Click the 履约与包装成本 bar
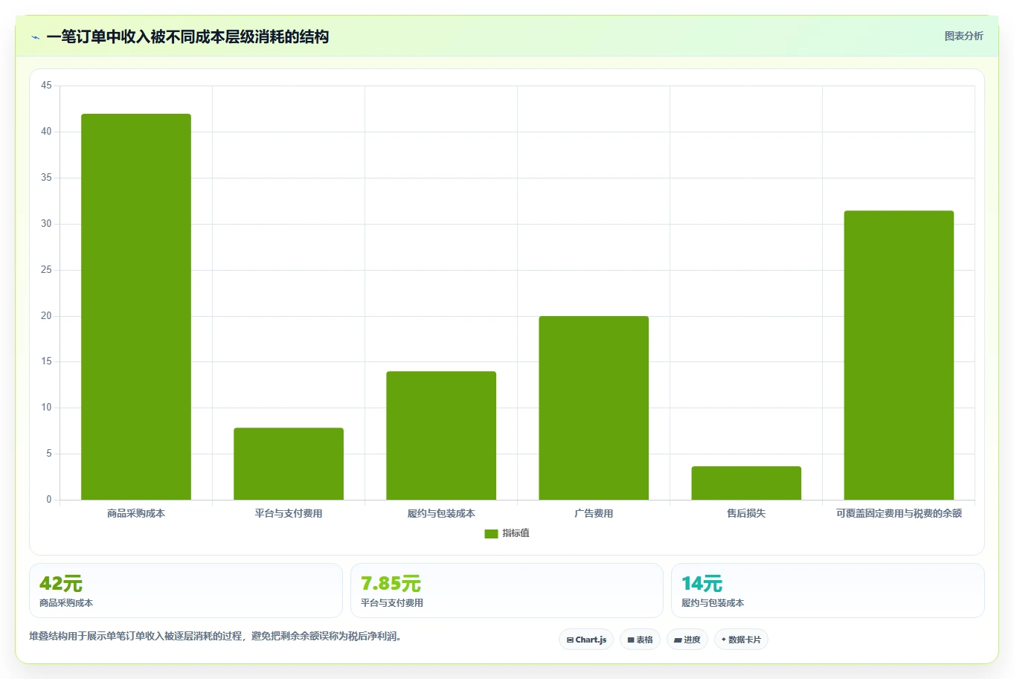This screenshot has width=1014, height=679. pos(441,435)
